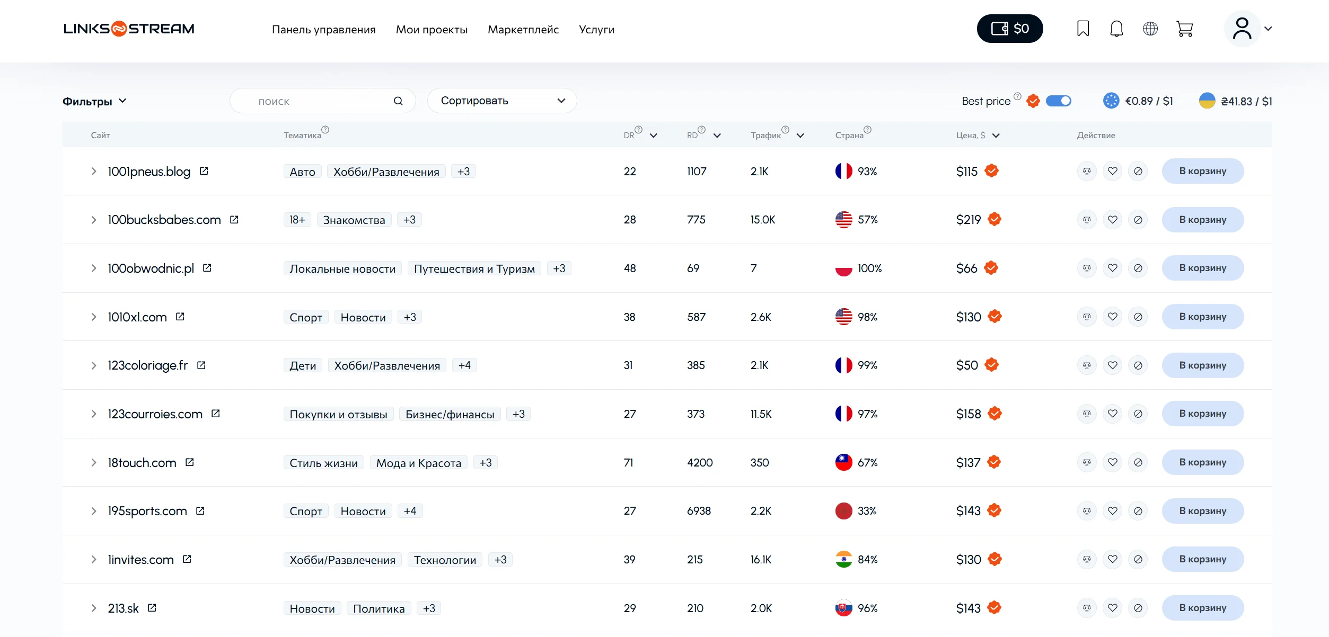Screen dimensions: 1329x637
Task: Add 100bucksbabes.com to favorites with heart
Action: coord(1112,220)
